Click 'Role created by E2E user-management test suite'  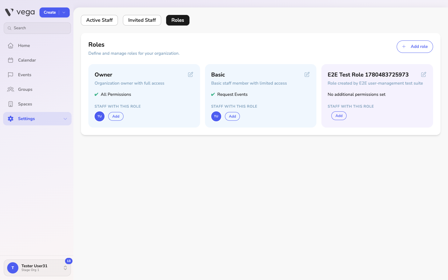tap(375, 83)
